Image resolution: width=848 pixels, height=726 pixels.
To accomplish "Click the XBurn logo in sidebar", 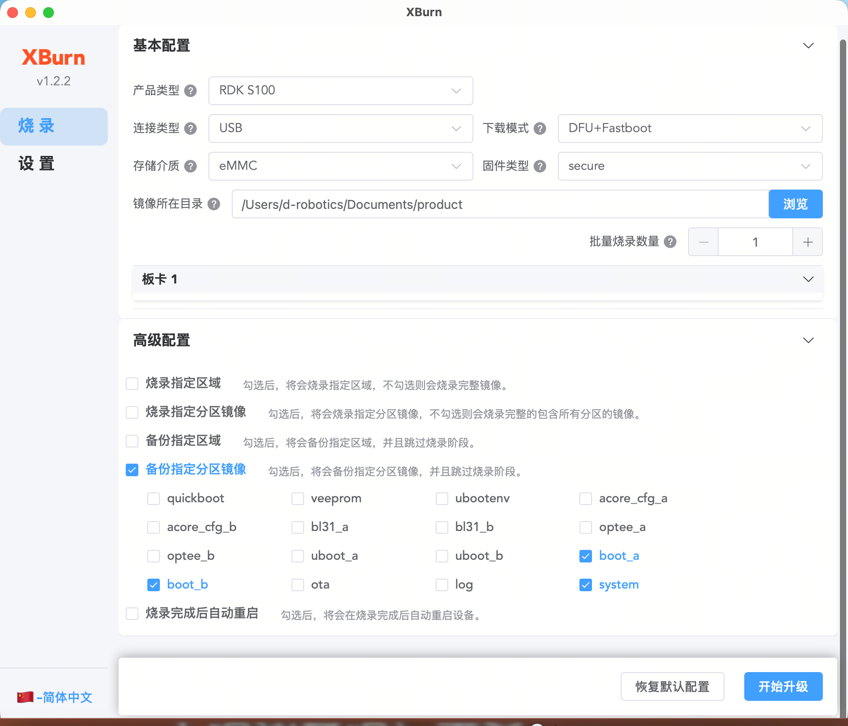I will pyautogui.click(x=53, y=58).
